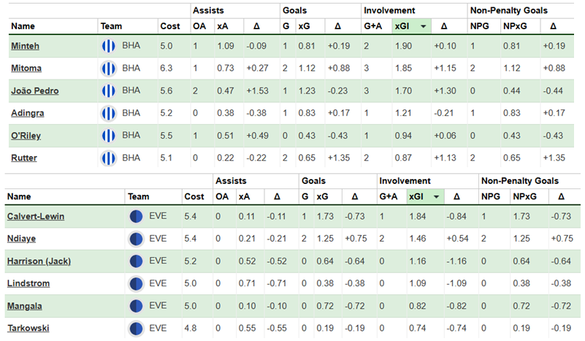Click Ndiaye's Everton team badge icon
The height and width of the screenshot is (341, 585).
135,239
